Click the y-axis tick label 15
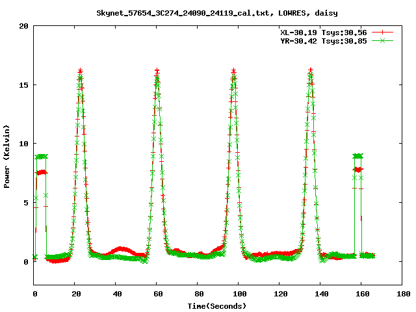Viewport: 416px width, 312px height. coord(23,85)
